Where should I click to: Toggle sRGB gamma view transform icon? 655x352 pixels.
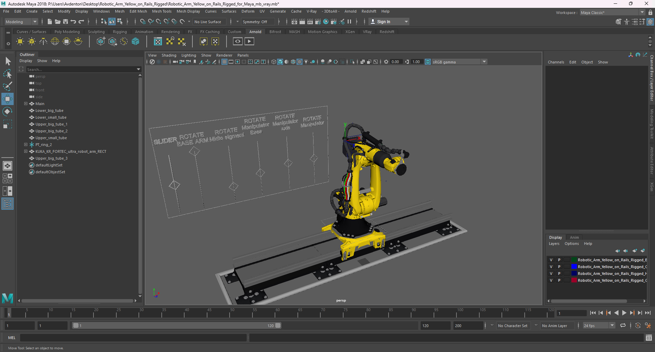point(428,62)
